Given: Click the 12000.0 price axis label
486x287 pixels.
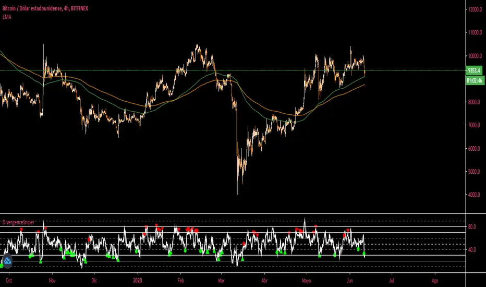Looking at the screenshot, I should (475, 9).
